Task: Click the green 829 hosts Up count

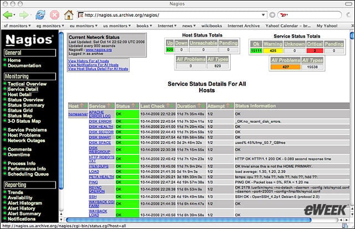Action: 170,49
